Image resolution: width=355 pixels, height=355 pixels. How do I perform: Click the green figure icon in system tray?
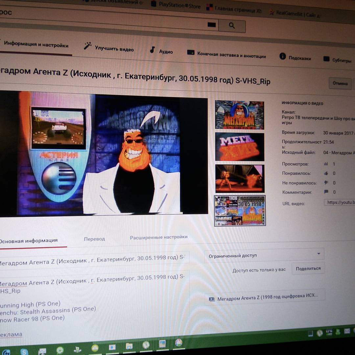[338, 332]
